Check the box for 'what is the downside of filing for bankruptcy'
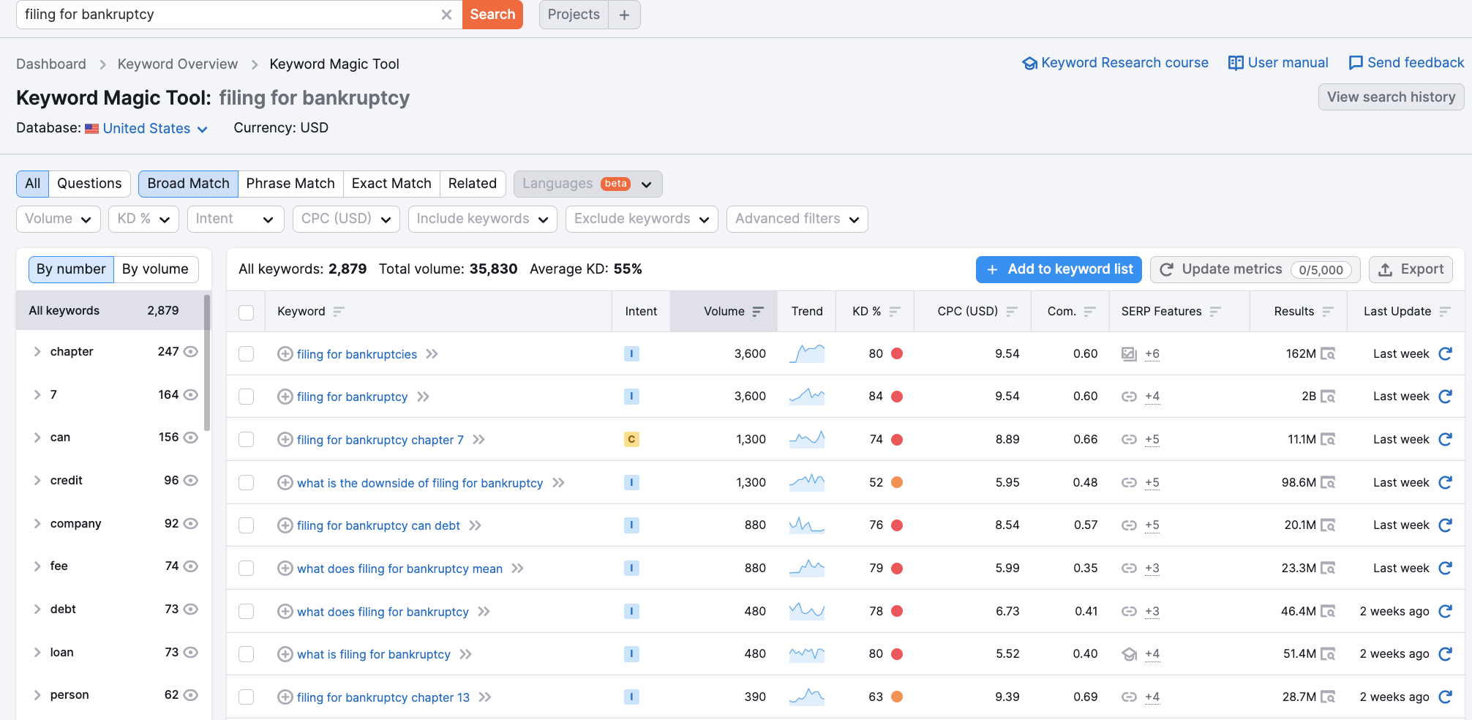1472x720 pixels. [x=247, y=483]
